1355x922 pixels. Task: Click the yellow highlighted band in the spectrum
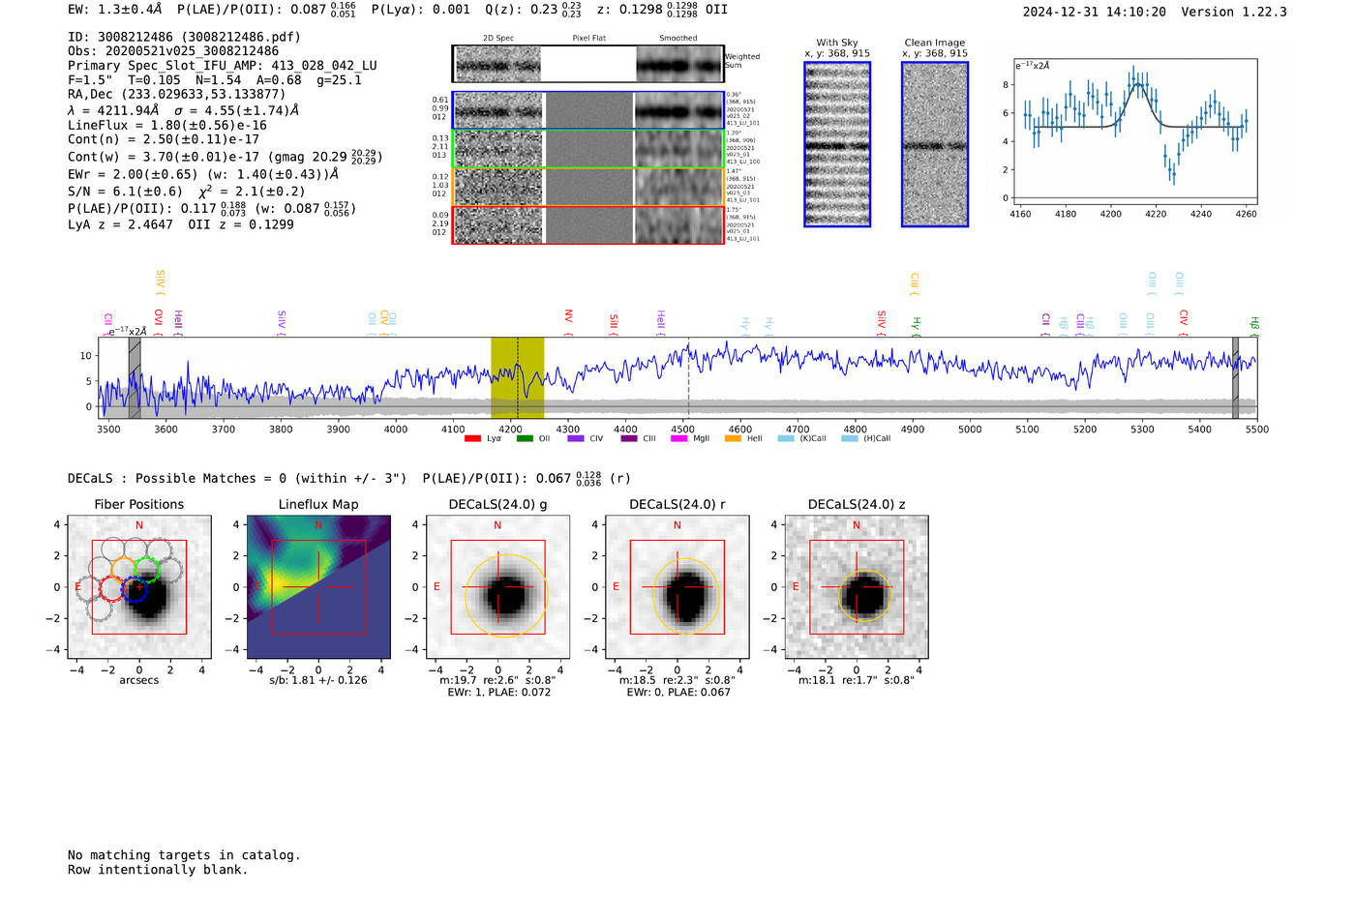coord(517,377)
